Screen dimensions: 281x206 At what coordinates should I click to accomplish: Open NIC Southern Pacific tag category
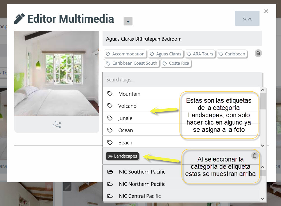click(142, 172)
